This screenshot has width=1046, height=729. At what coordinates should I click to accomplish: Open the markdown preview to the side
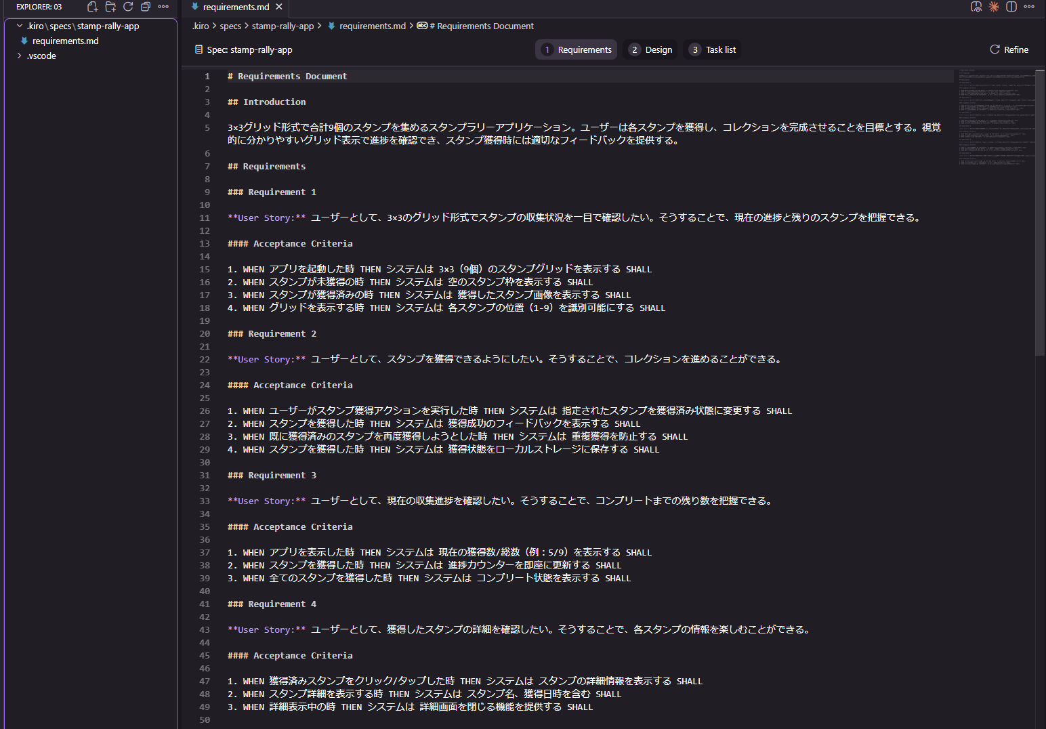point(976,7)
